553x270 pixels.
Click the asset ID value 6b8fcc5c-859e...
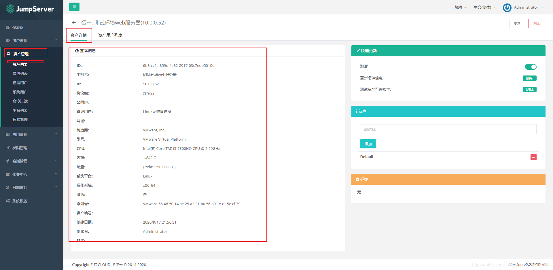point(179,66)
